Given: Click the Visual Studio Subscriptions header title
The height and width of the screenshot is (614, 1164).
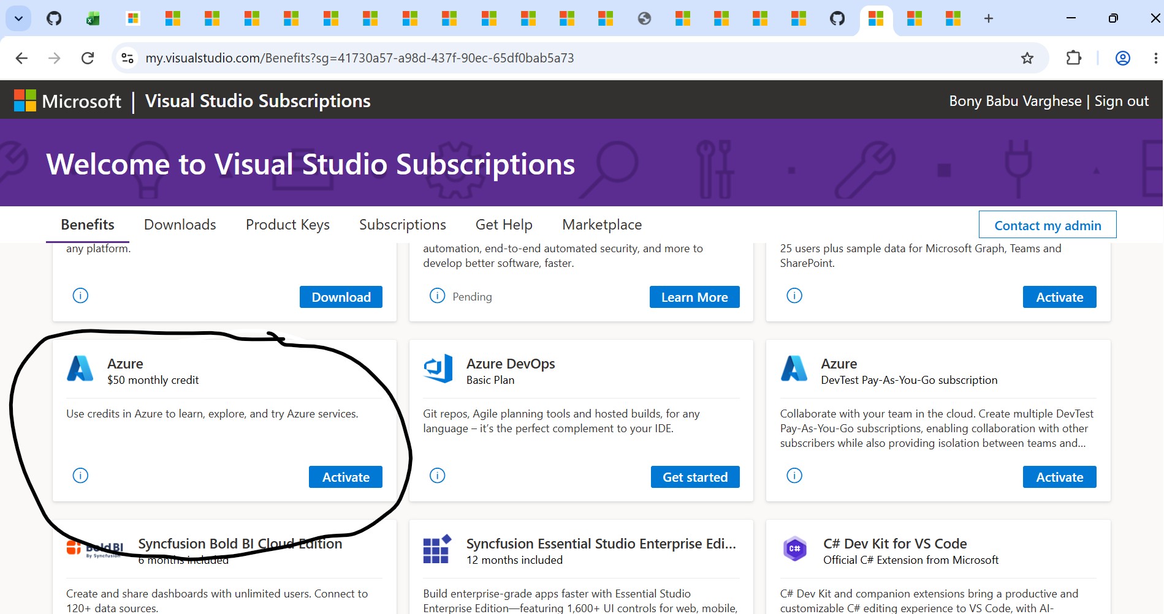Looking at the screenshot, I should coord(258,101).
